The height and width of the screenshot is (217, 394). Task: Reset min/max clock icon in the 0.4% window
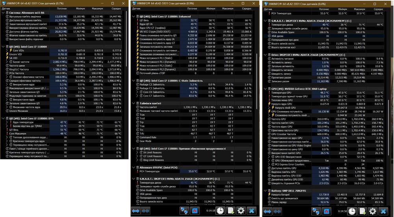(x=352, y=211)
